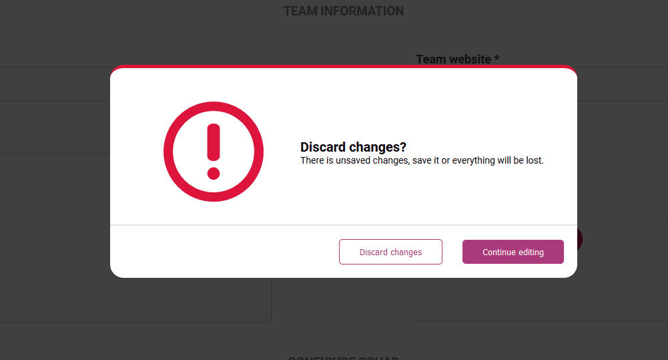Click the gray divider line above dialog buttons
668x360 pixels.
[x=344, y=225]
